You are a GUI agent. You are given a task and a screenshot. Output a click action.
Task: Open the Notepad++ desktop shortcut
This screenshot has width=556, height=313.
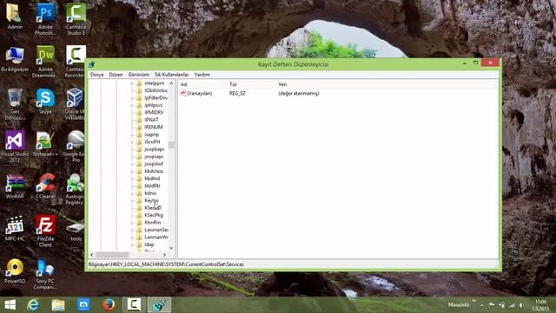click(x=45, y=143)
